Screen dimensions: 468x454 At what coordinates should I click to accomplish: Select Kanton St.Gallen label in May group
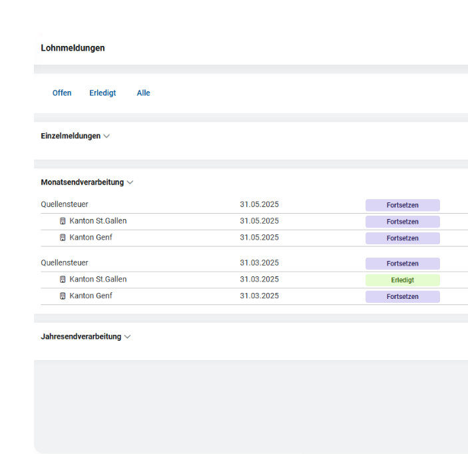pos(98,221)
